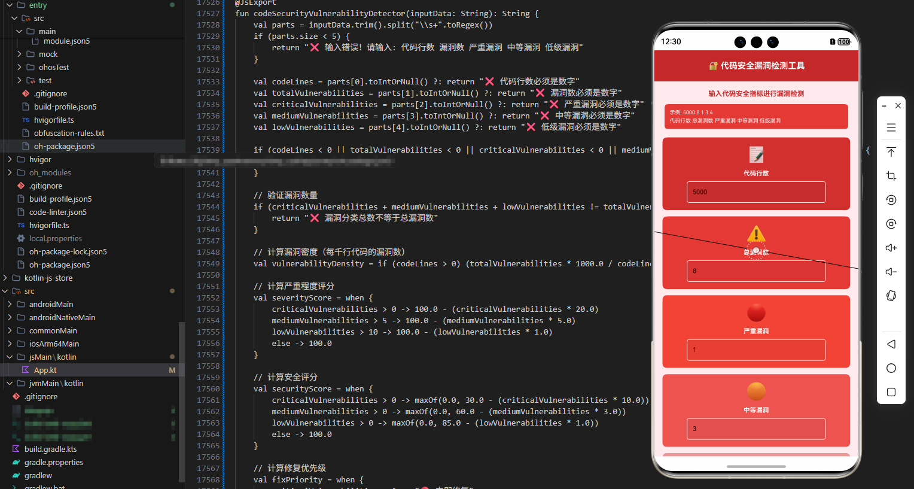The image size is (914, 489).
Task: Click the Gradle elephant icon of gradle.properties
Action: (x=16, y=462)
